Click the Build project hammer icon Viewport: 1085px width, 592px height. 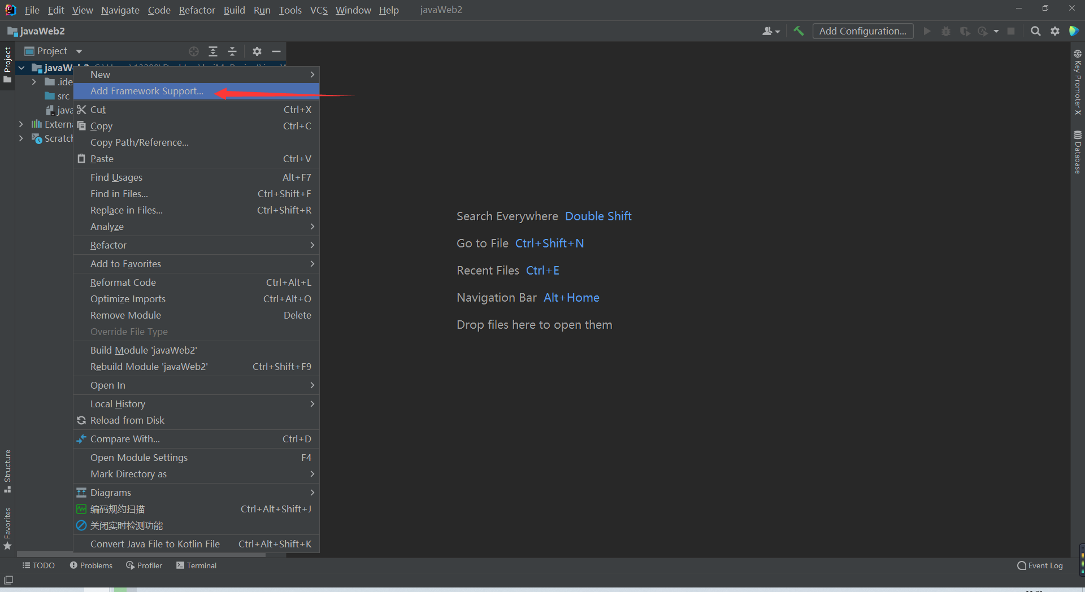798,31
